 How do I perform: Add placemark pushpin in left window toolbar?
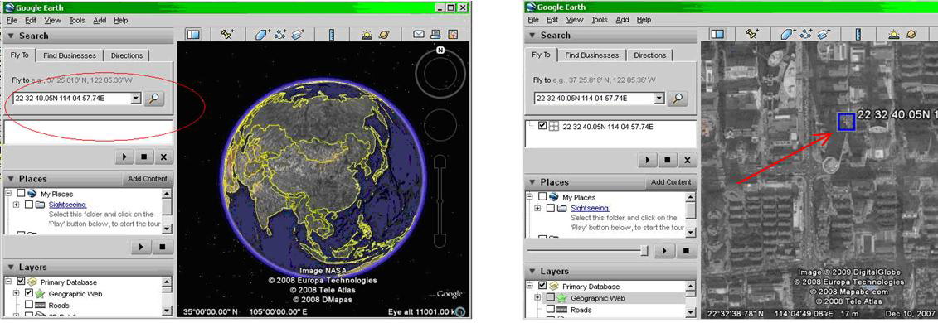pyautogui.click(x=227, y=35)
